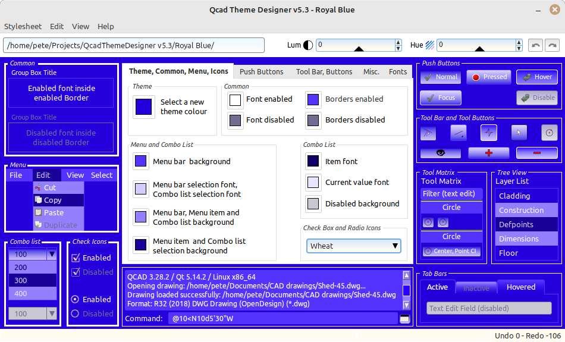Click the Hovered tab in Tab Bars
Image resolution: width=565 pixels, height=342 pixels.
520,287
